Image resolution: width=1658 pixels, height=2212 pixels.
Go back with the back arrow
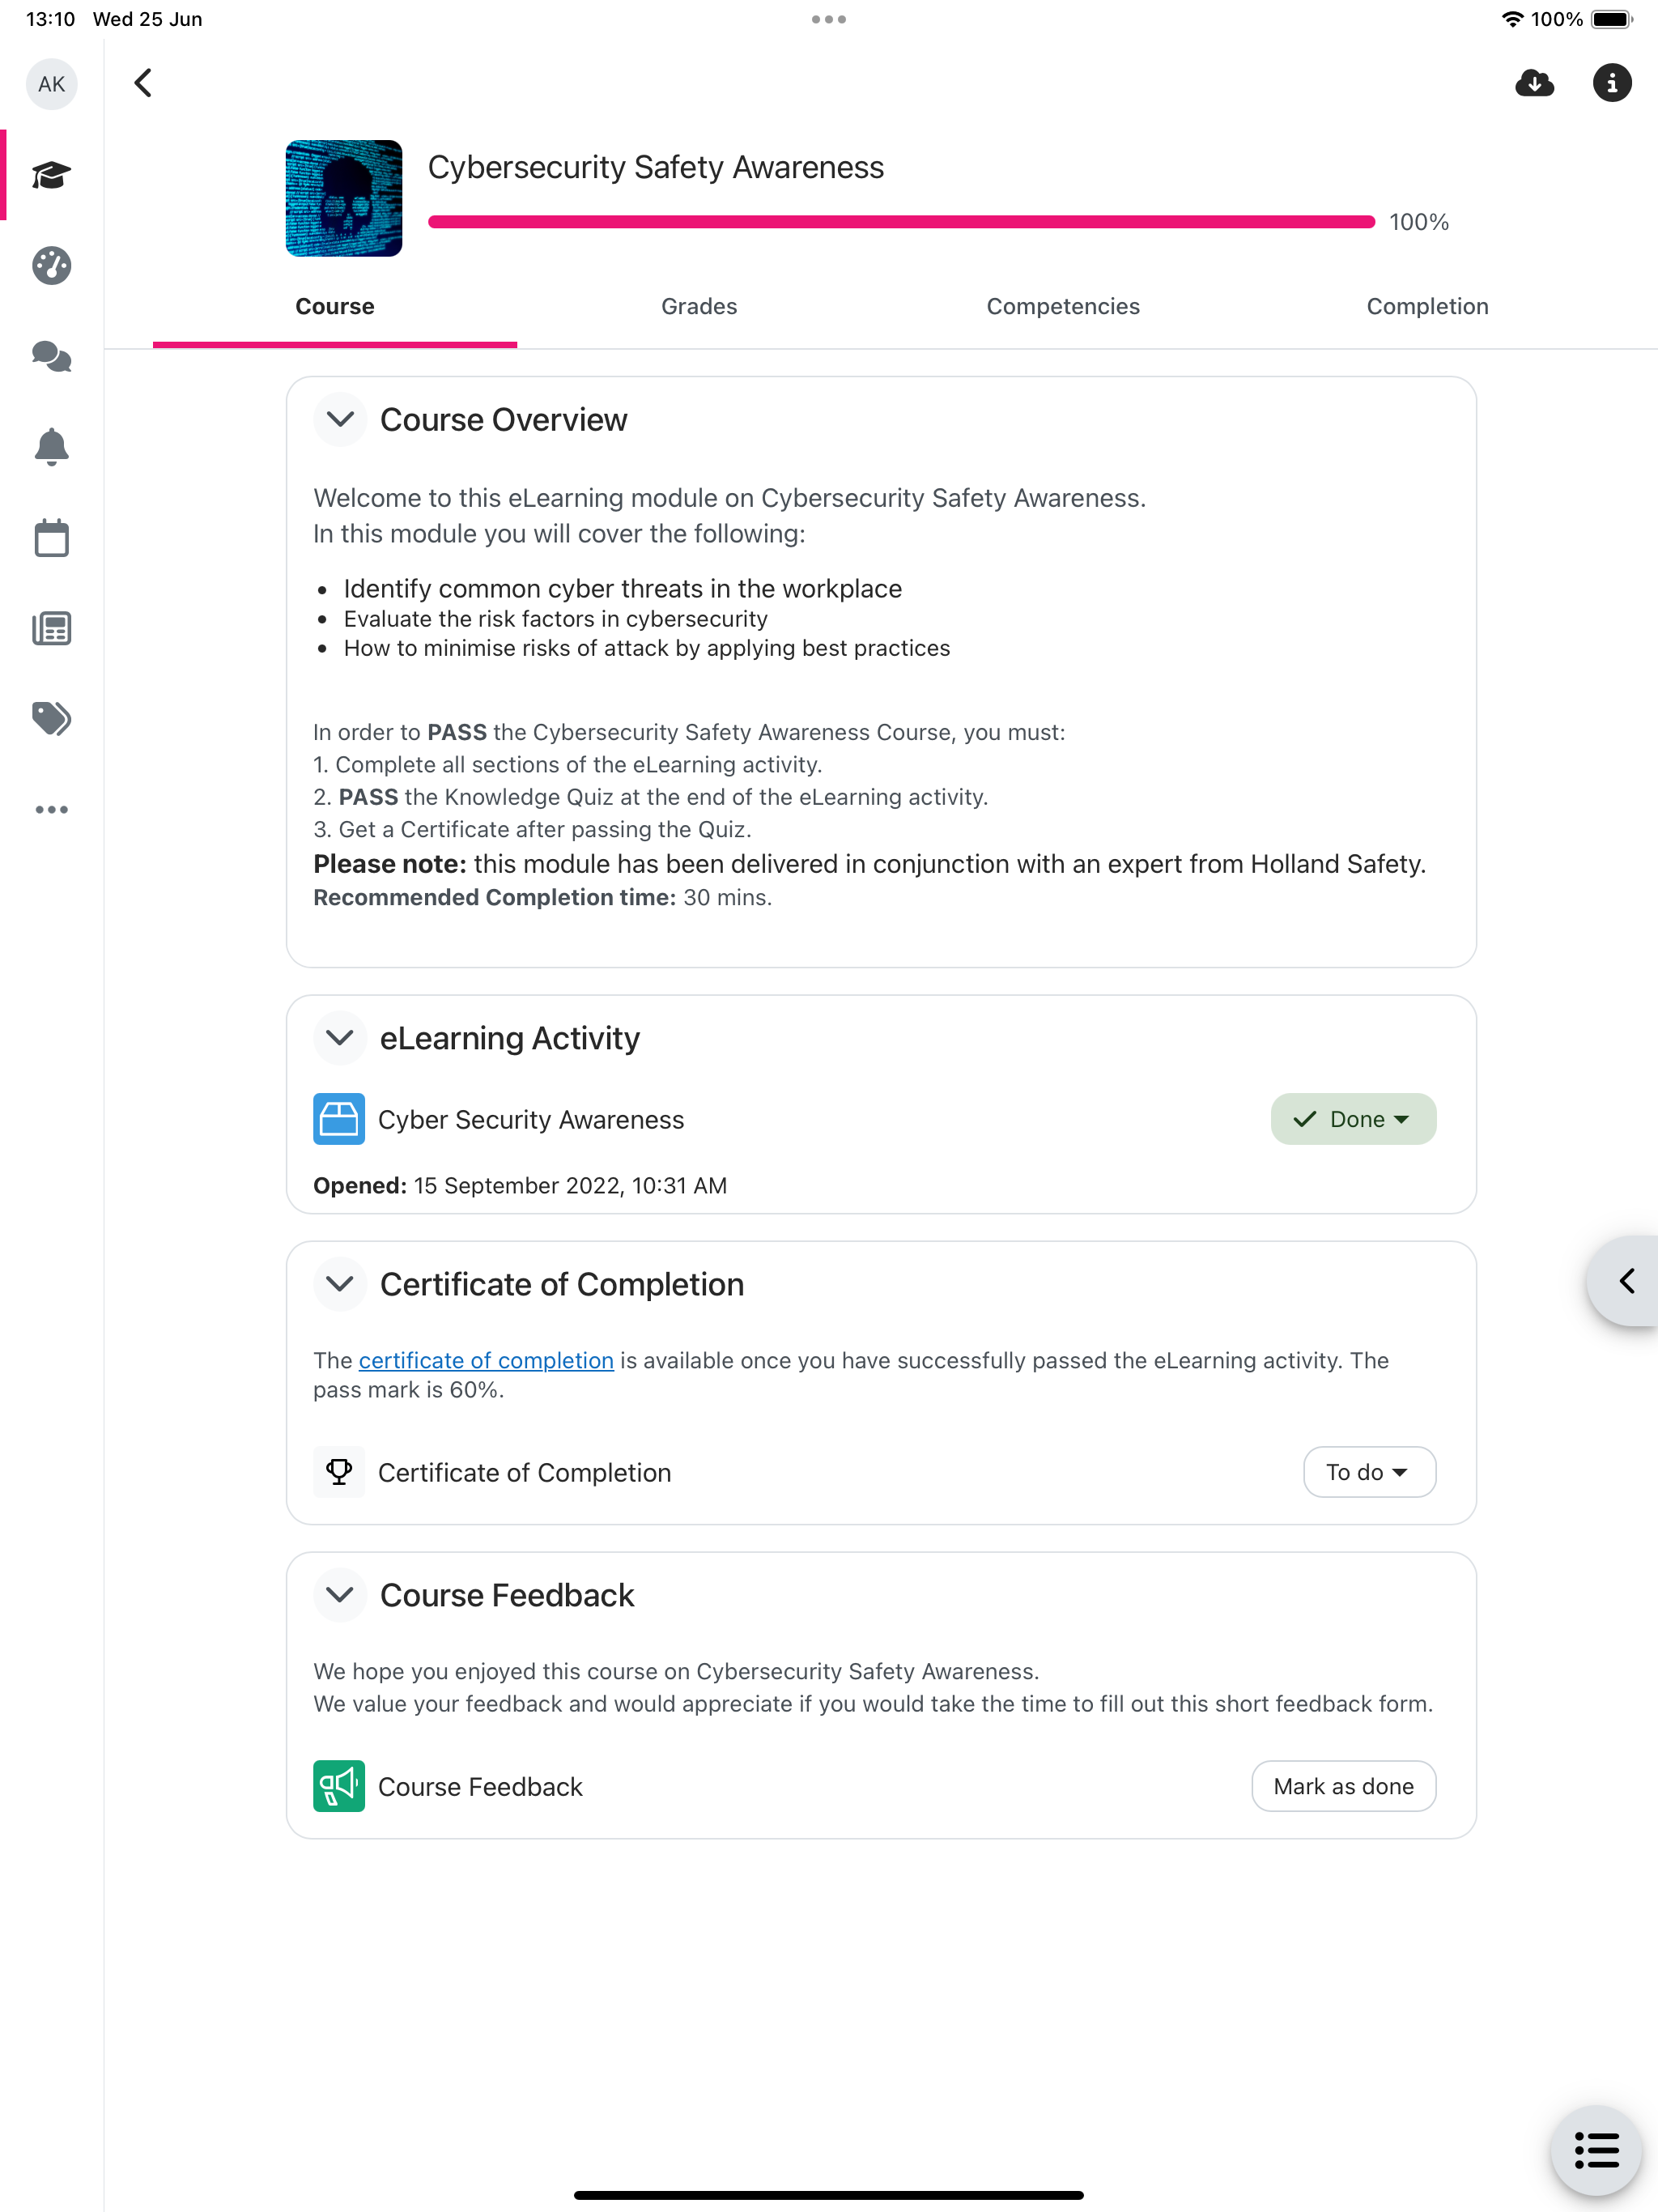[x=143, y=83]
